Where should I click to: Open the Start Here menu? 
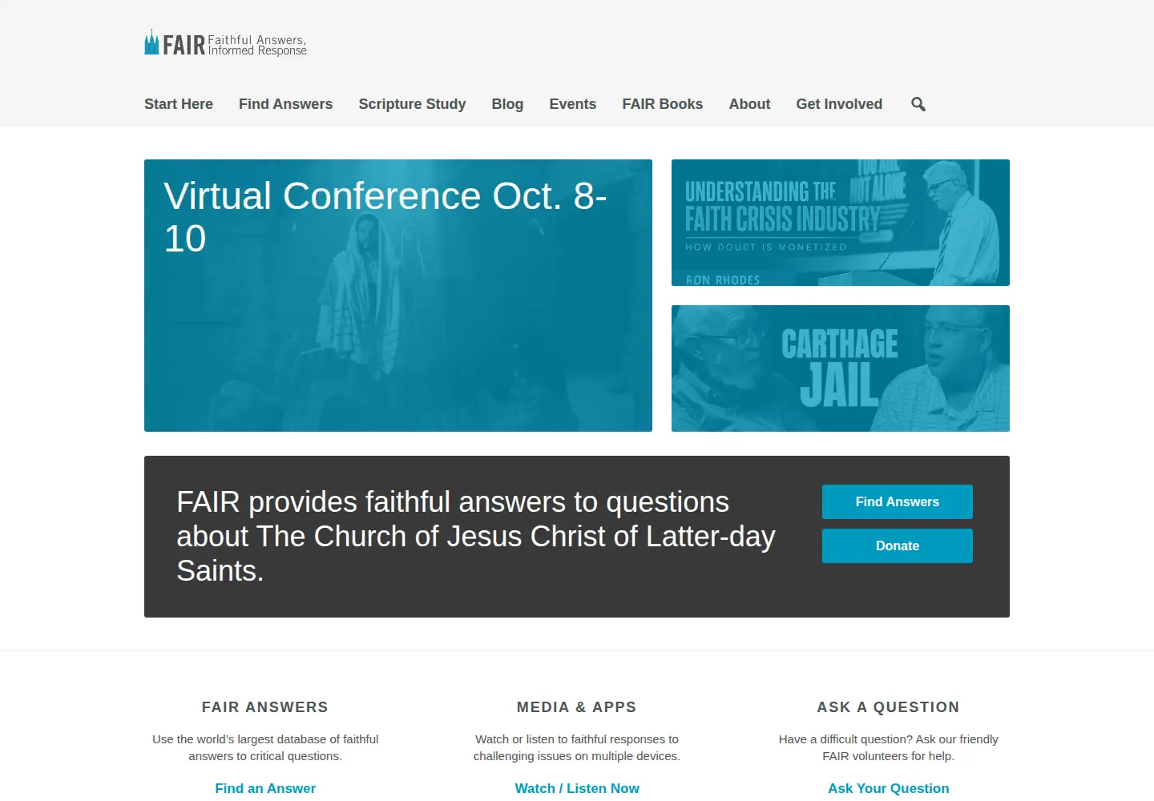(179, 104)
